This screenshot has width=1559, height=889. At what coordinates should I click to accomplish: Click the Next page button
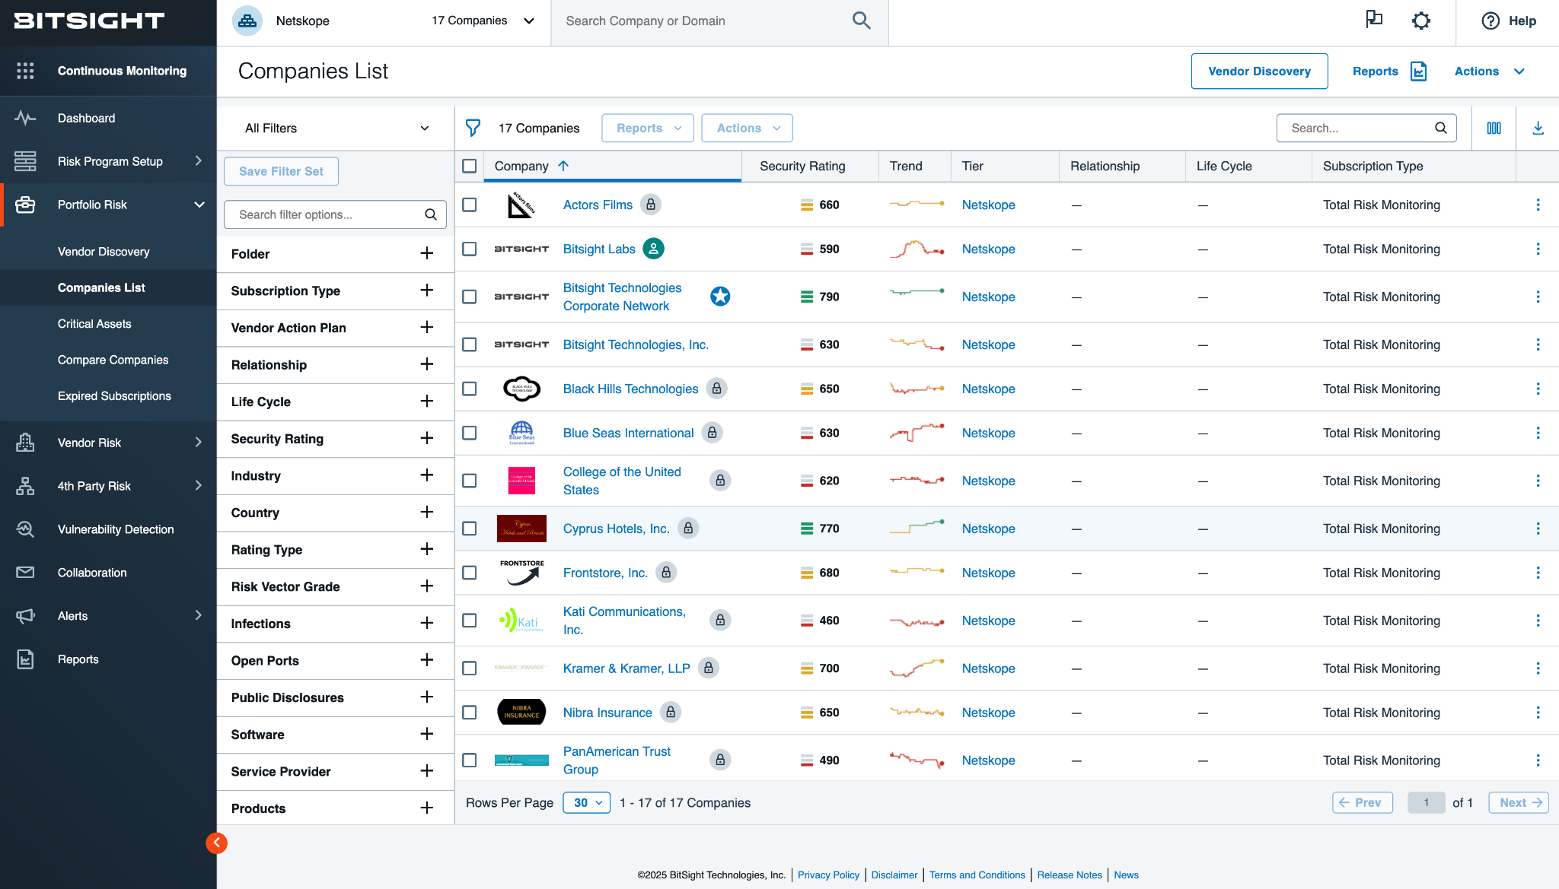point(1519,802)
